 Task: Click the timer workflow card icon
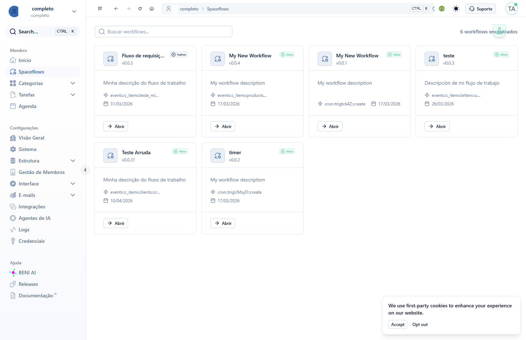coord(218,156)
